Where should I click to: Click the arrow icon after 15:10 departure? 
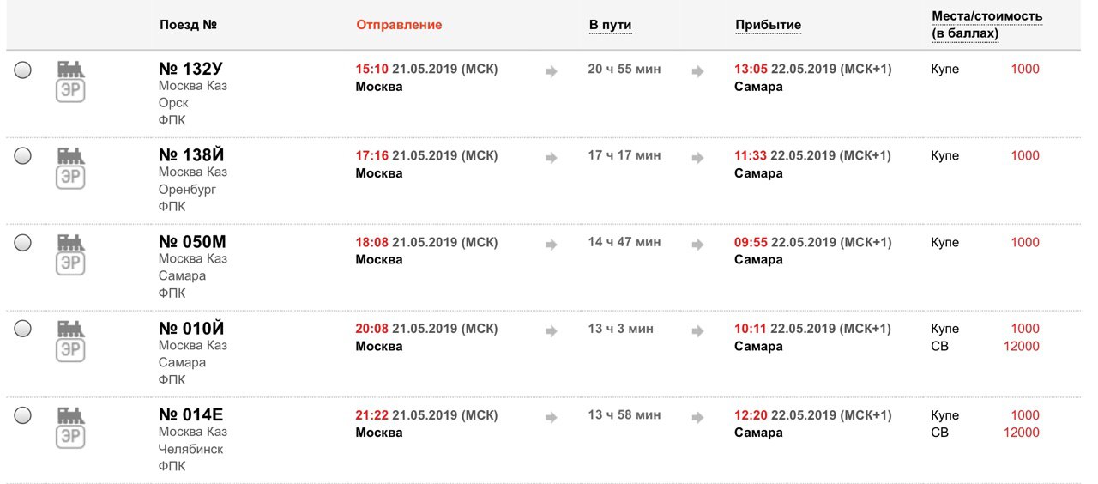[552, 71]
